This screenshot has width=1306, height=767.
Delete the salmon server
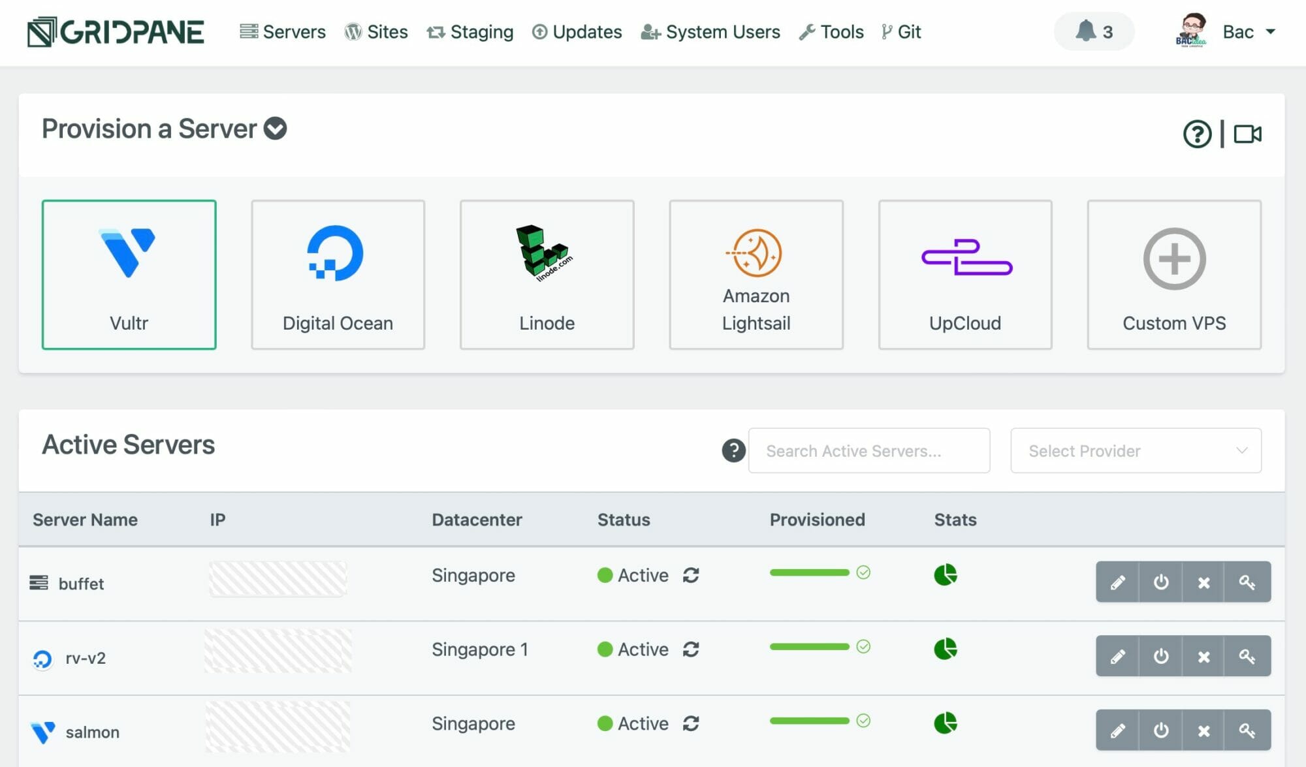point(1203,730)
